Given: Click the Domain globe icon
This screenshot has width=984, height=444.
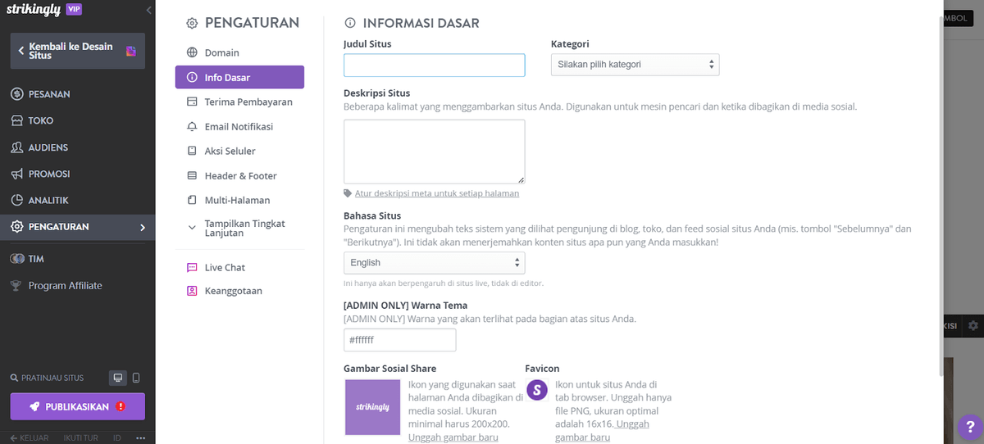Looking at the screenshot, I should [x=192, y=52].
